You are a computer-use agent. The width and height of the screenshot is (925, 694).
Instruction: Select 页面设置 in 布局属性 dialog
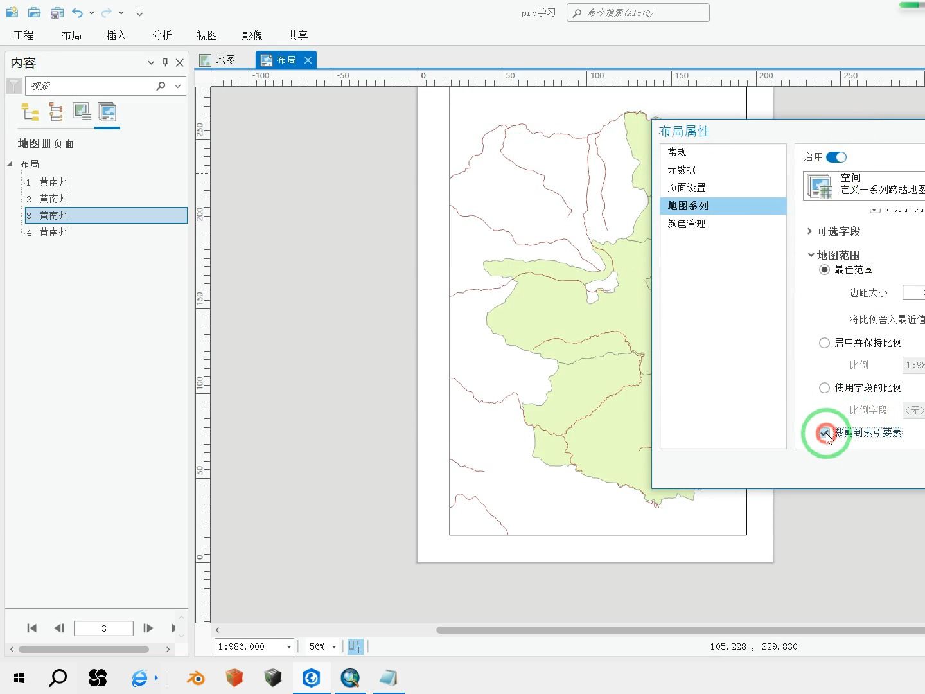pos(723,188)
